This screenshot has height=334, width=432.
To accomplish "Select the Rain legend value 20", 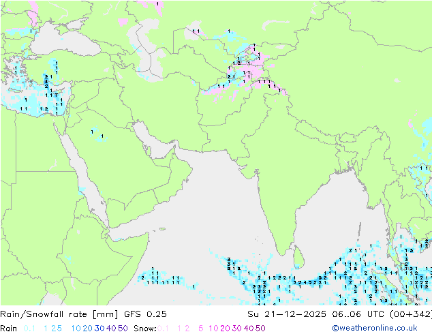I will [x=87, y=329].
